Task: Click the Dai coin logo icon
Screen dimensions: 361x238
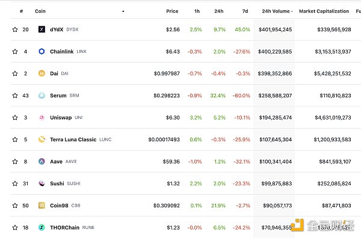Action: click(x=42, y=73)
